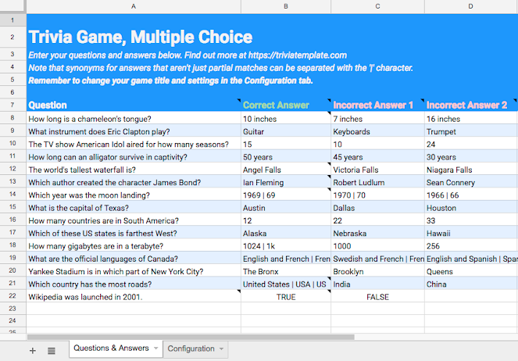
Task: Select the chameleon's tongue question cell
Action: 134,118
